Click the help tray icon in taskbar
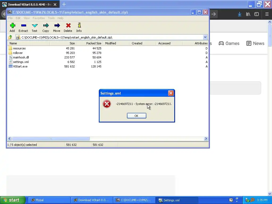Screen dimensions: 272x204 click(231, 200)
